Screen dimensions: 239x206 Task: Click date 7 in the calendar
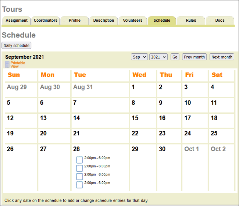75,103
